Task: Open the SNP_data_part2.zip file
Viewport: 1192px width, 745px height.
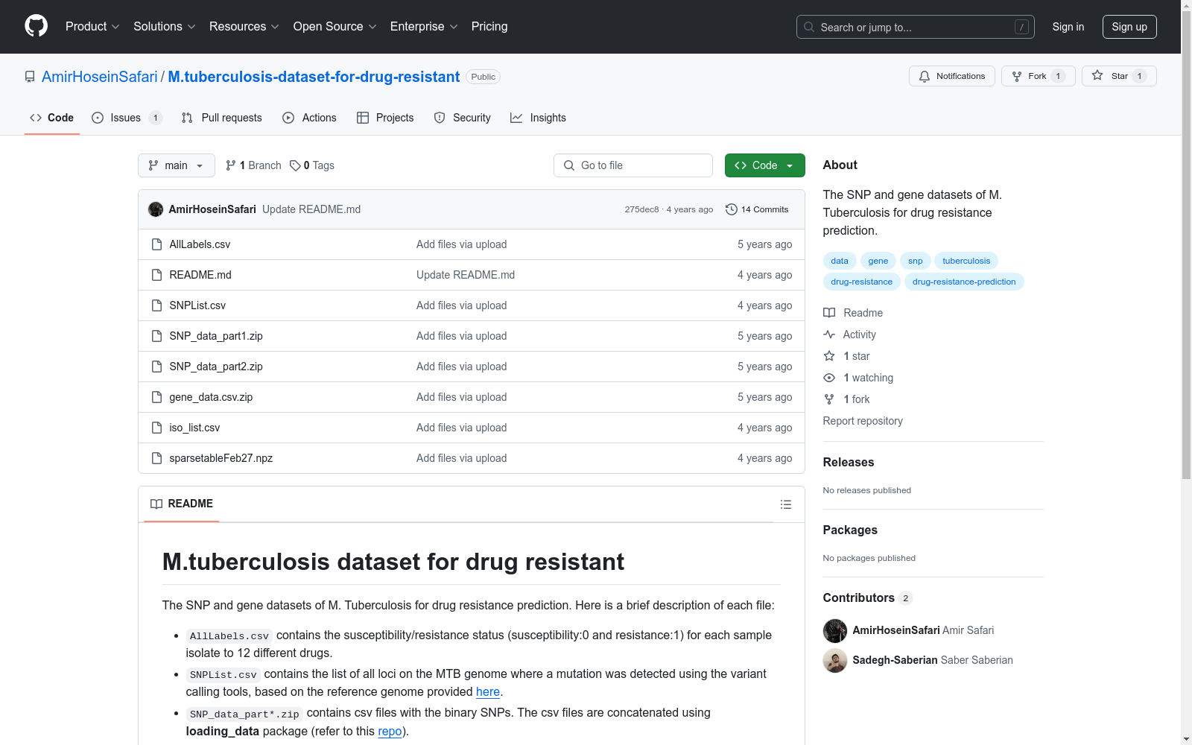Action: tap(216, 367)
